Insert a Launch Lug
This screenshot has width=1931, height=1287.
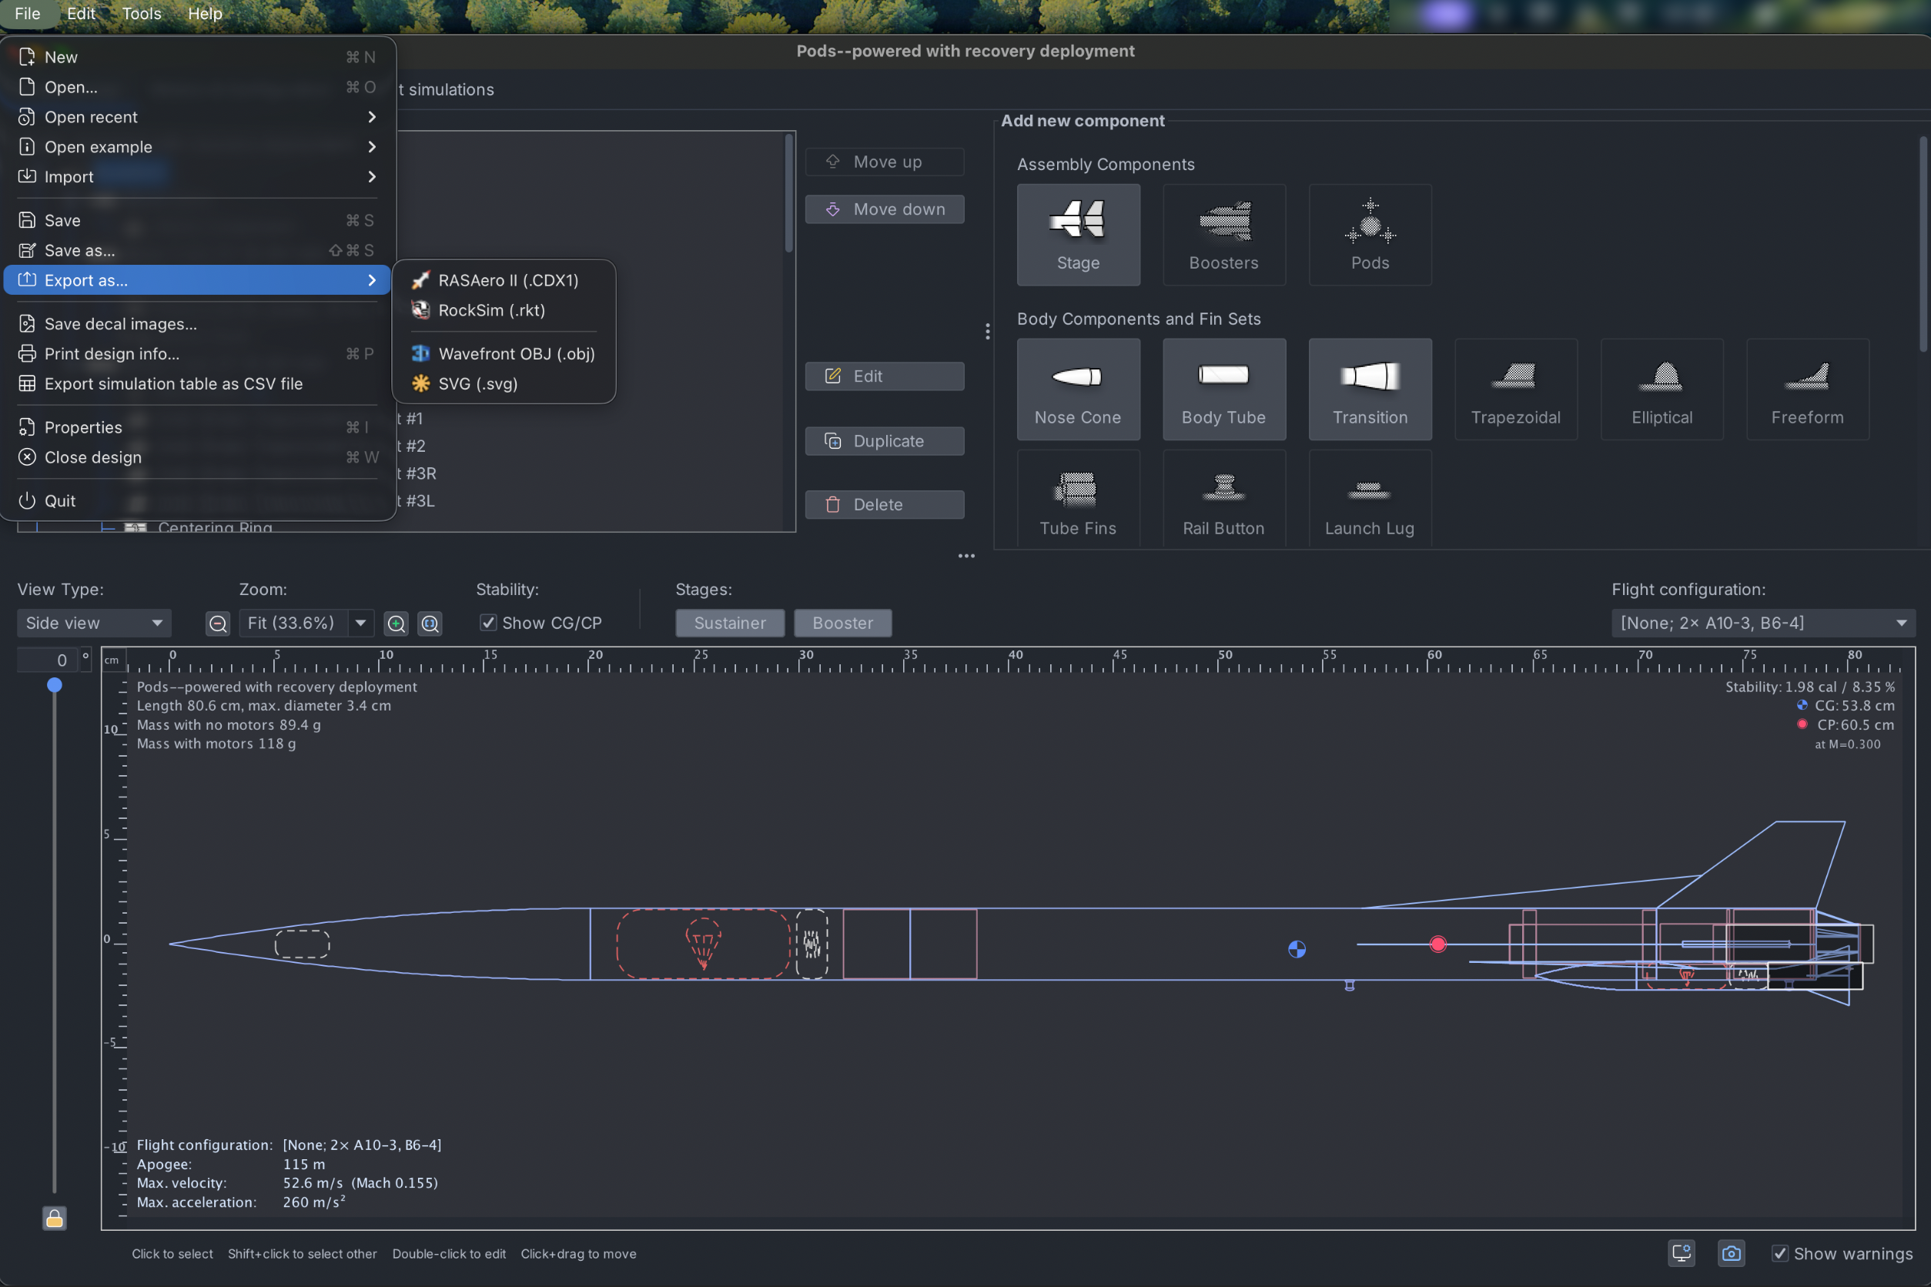[x=1370, y=497]
